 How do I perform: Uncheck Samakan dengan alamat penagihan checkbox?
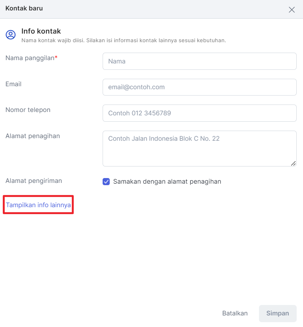[106, 181]
